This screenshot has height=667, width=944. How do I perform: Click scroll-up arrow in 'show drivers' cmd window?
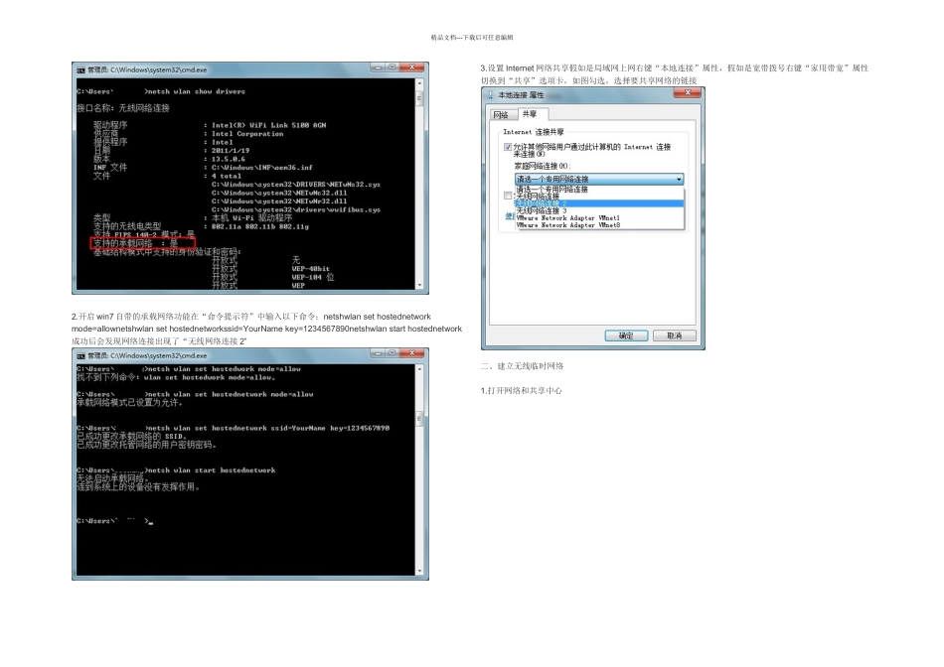tap(419, 83)
